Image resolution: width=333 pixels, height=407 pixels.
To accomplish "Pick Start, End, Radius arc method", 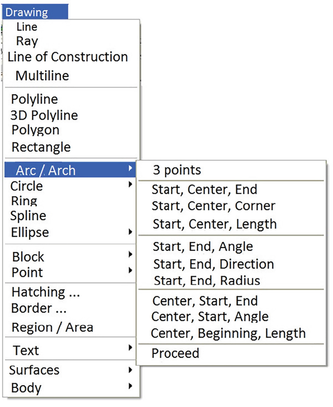I will tap(207, 281).
